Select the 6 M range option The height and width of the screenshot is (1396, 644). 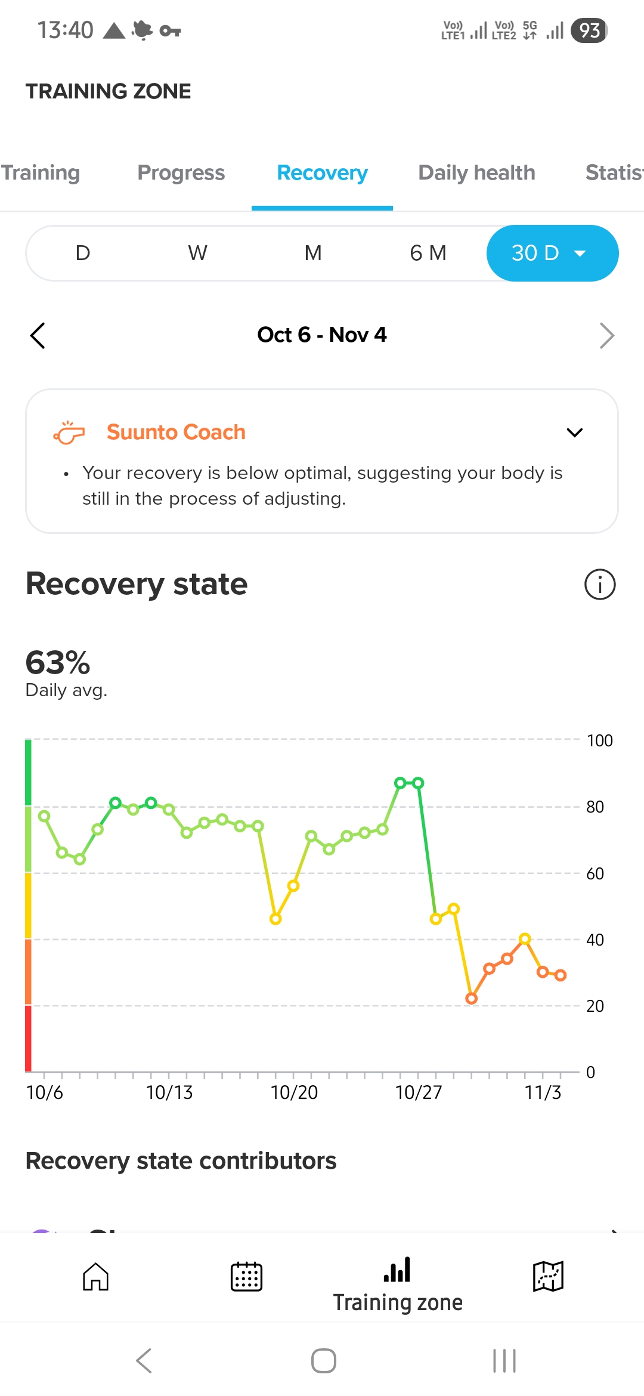[428, 253]
